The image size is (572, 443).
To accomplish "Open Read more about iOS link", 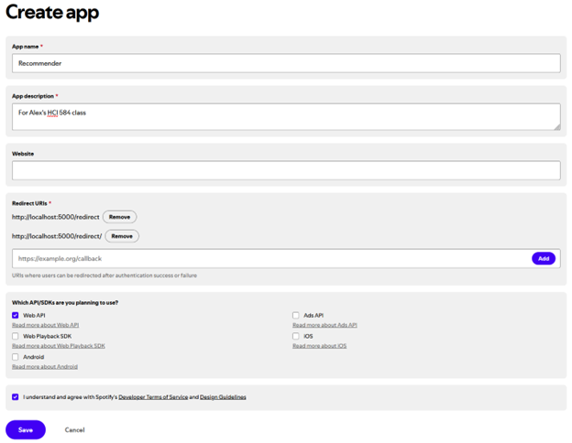I will 320,346.
